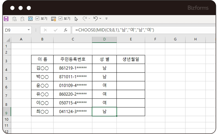
Task: Toggle the first 보기 checkbox
Action: tap(38, 19)
